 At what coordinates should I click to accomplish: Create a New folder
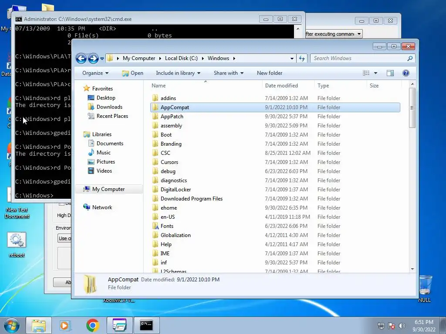click(270, 73)
